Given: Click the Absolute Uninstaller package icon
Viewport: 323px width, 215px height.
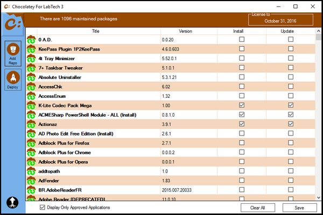Looking at the screenshot, I should (x=31, y=77).
